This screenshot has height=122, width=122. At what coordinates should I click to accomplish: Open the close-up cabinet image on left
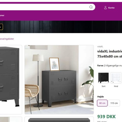(x=11, y=80)
